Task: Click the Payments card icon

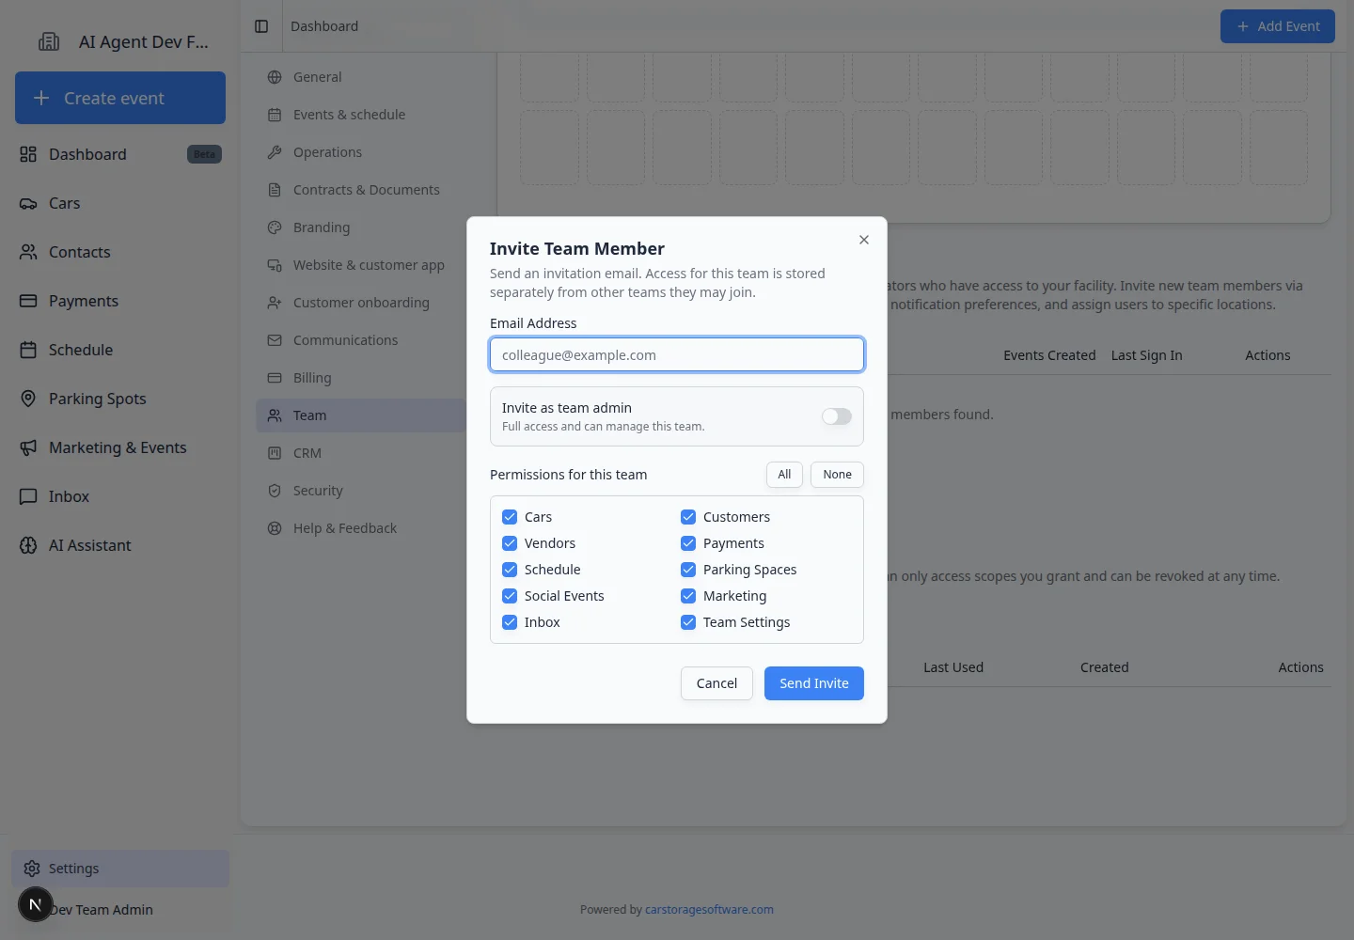Action: (x=28, y=301)
